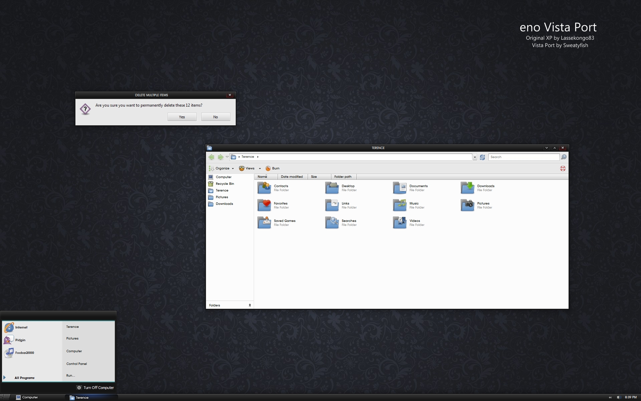
Task: Open the address bar history dropdown
Action: 475,157
